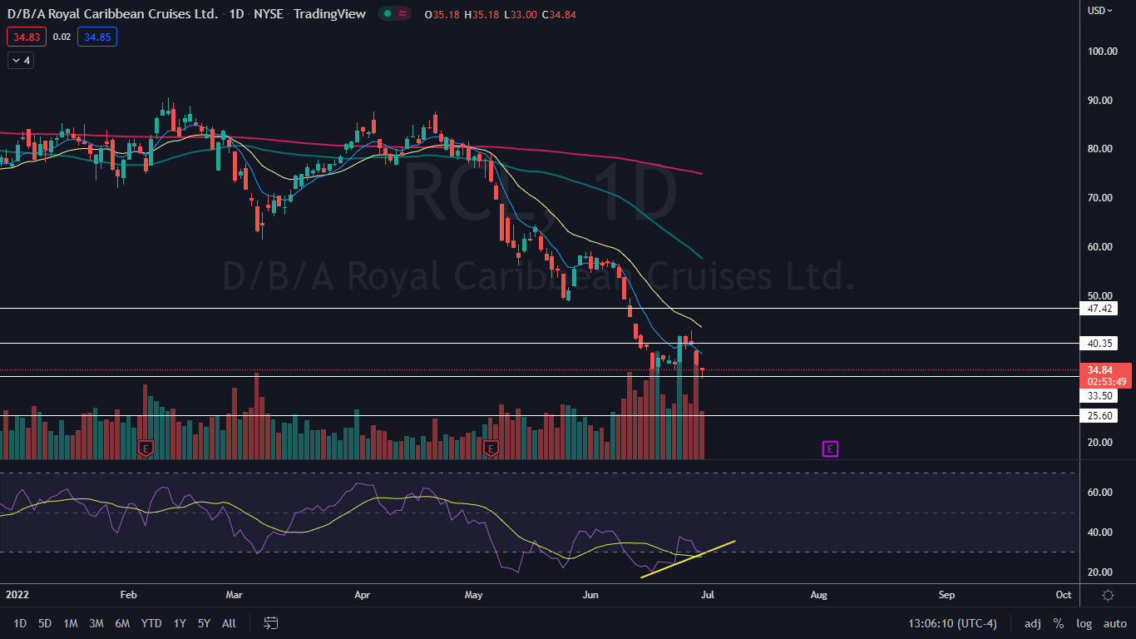Click the 25.60 horizontal line price label
The height and width of the screenshot is (639, 1136).
pyautogui.click(x=1098, y=415)
